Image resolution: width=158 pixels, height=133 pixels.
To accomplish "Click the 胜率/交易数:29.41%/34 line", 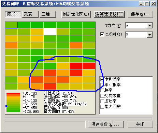I will [x=65, y=104].
